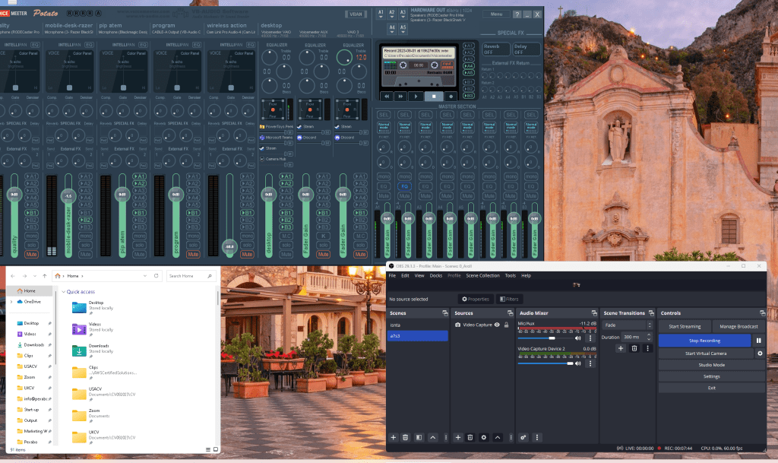Toggle Video Capture source visibility eye
The image size is (778, 463).
pos(497,325)
